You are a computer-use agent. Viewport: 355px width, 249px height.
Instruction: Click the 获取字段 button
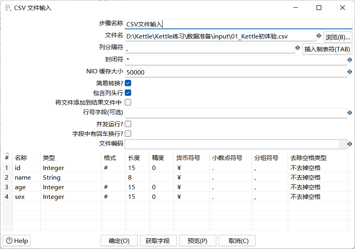158,241
